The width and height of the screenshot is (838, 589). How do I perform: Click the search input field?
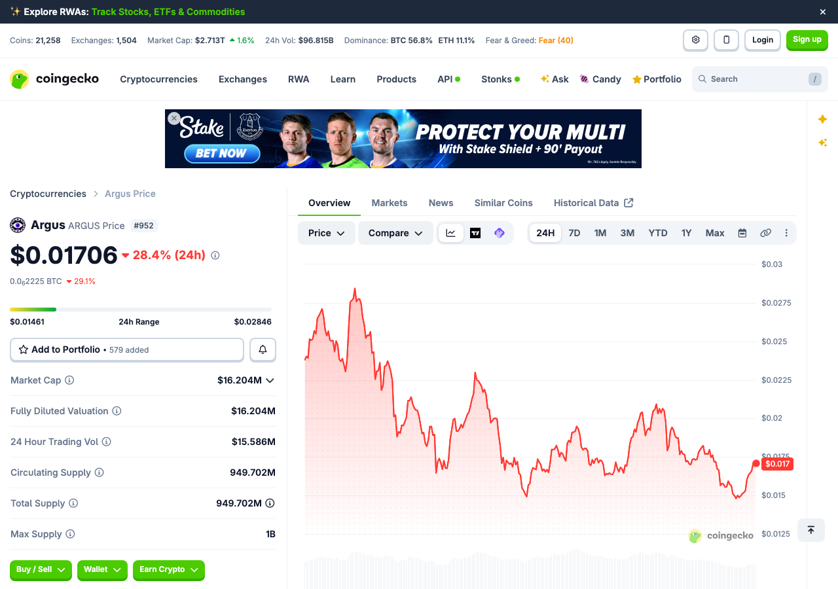(760, 79)
